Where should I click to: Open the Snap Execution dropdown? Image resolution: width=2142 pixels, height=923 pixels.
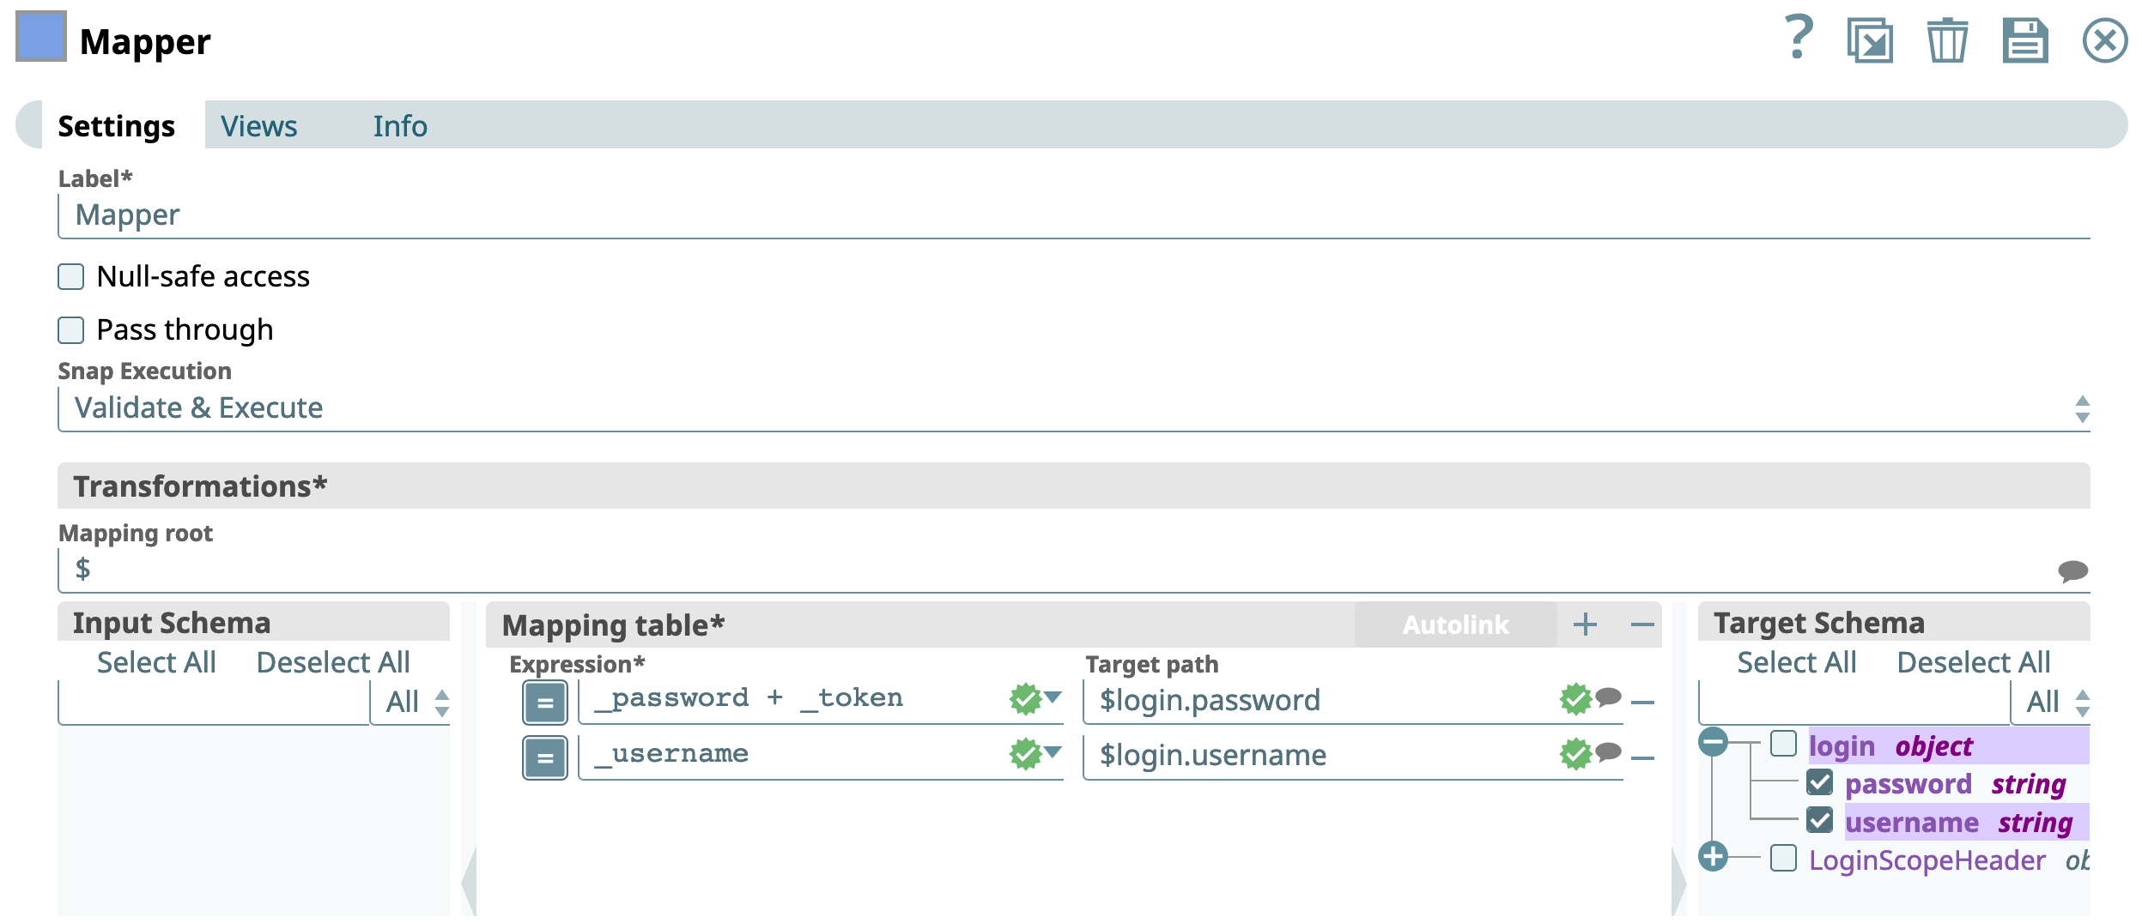tap(1073, 408)
